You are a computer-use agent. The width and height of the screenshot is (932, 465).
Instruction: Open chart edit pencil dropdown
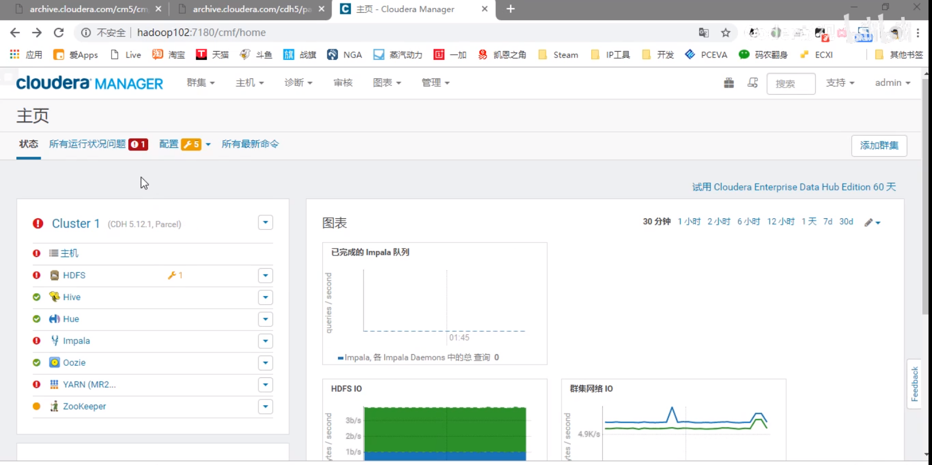click(872, 222)
